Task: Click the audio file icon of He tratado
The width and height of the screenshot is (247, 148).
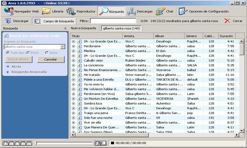Action: click(80, 75)
